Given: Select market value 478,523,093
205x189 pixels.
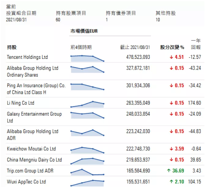Looking at the screenshot, I should [138, 57].
